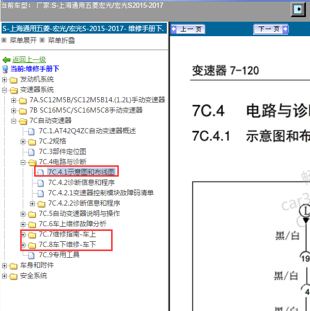
Task: Click the 车身和附件 folder icon
Action: coord(13,266)
